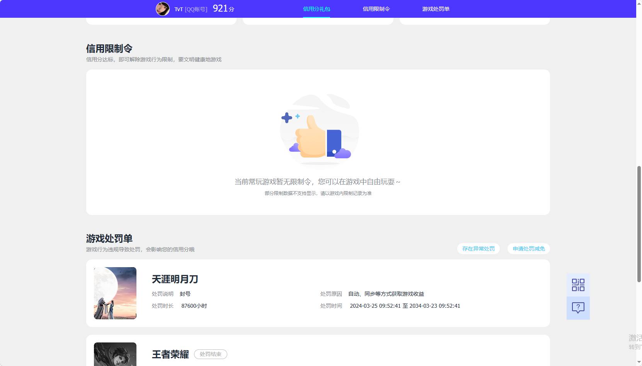Switch to the 信用限制令 tab
Viewport: 642px width, 366px height.
click(x=376, y=9)
